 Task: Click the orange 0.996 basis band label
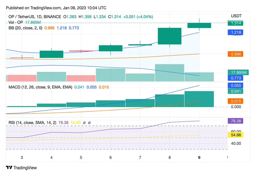pos(236,54)
